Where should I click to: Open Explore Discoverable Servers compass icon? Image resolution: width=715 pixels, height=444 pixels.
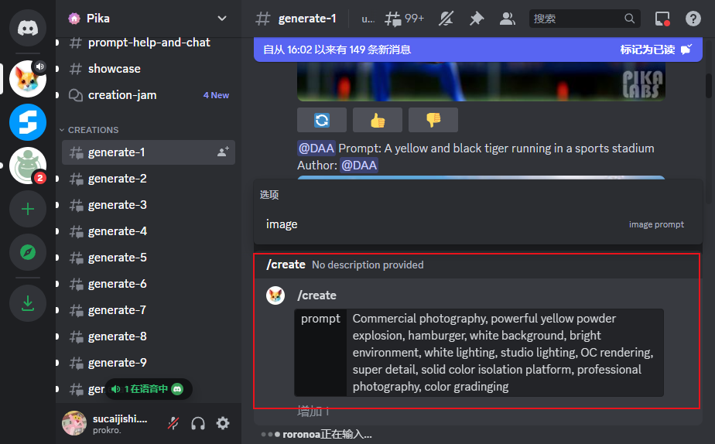(x=28, y=252)
